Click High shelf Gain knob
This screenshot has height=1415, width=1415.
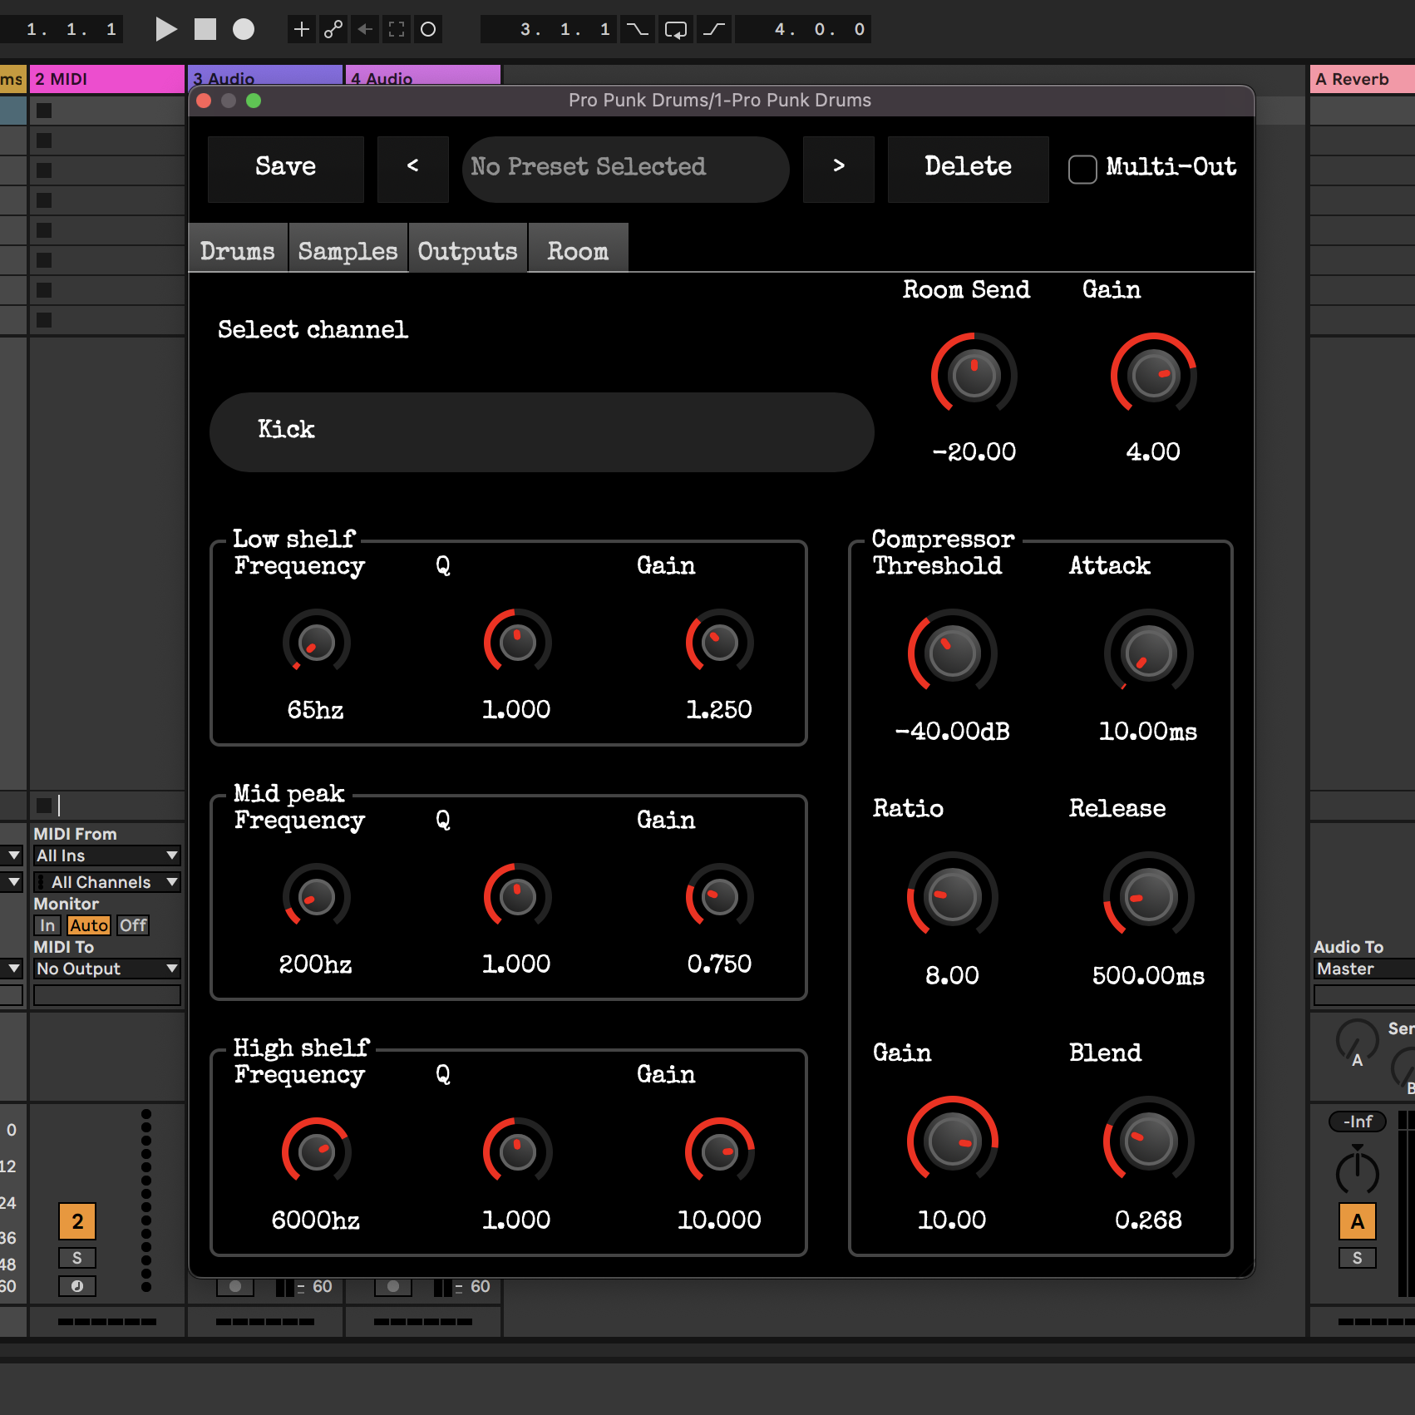click(x=719, y=1151)
